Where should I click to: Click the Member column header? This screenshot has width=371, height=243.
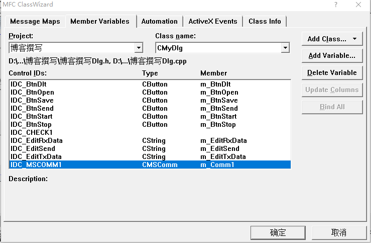pos(214,73)
